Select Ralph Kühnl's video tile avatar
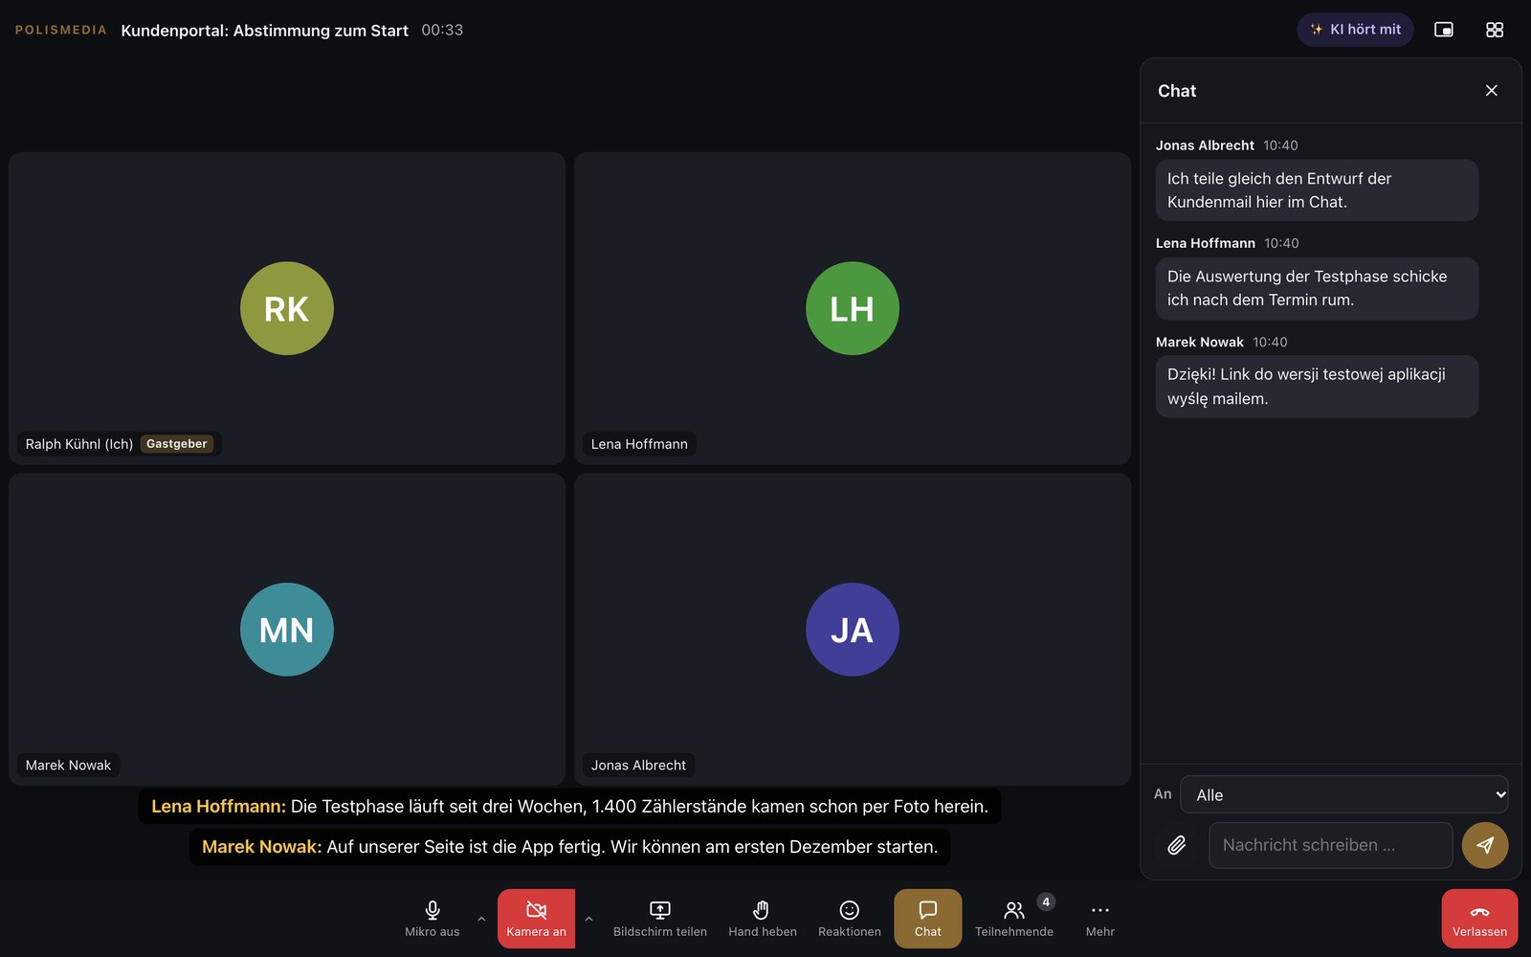 coord(286,308)
